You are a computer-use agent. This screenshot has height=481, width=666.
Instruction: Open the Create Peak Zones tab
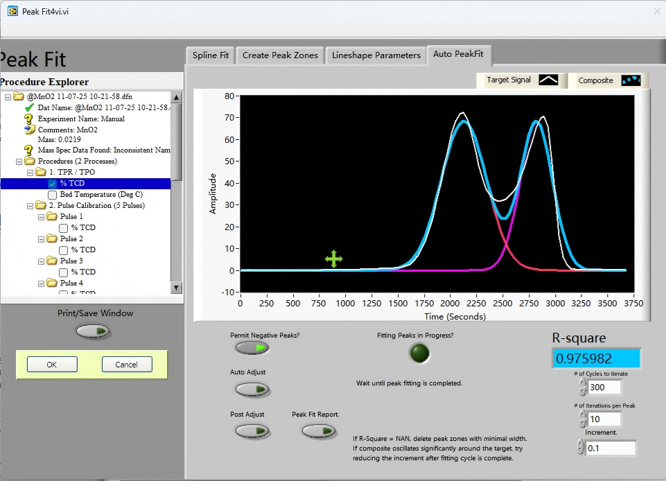[x=280, y=55]
